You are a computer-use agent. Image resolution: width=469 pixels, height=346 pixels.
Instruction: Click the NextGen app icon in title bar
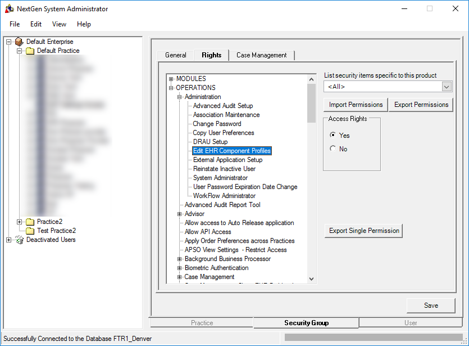[10, 8]
